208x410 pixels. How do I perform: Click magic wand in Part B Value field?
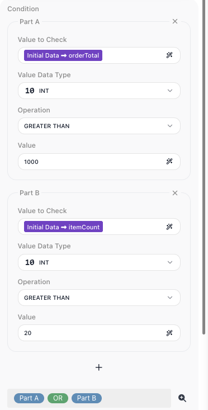[169, 333]
